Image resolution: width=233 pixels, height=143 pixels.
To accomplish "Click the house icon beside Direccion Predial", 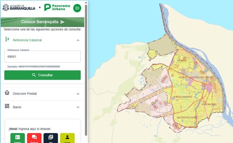I will tap(7, 93).
